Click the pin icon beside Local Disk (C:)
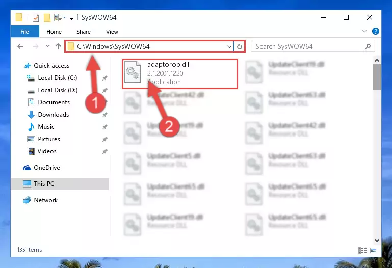 tap(104, 78)
